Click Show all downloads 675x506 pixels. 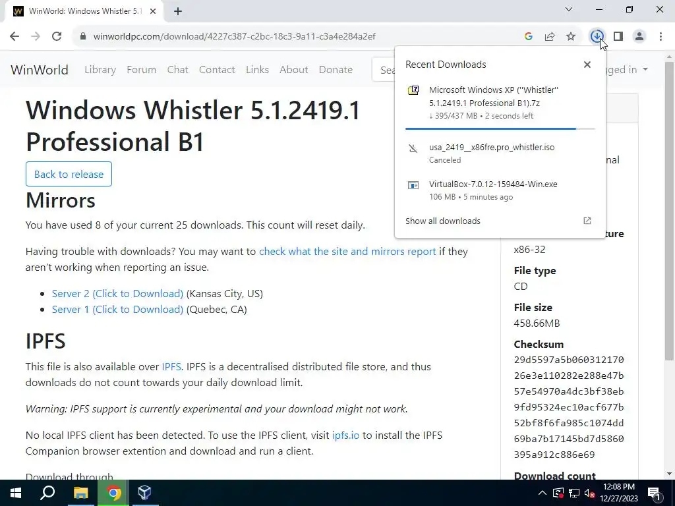[443, 221]
